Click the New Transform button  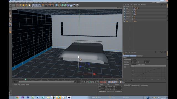pos(135,86)
